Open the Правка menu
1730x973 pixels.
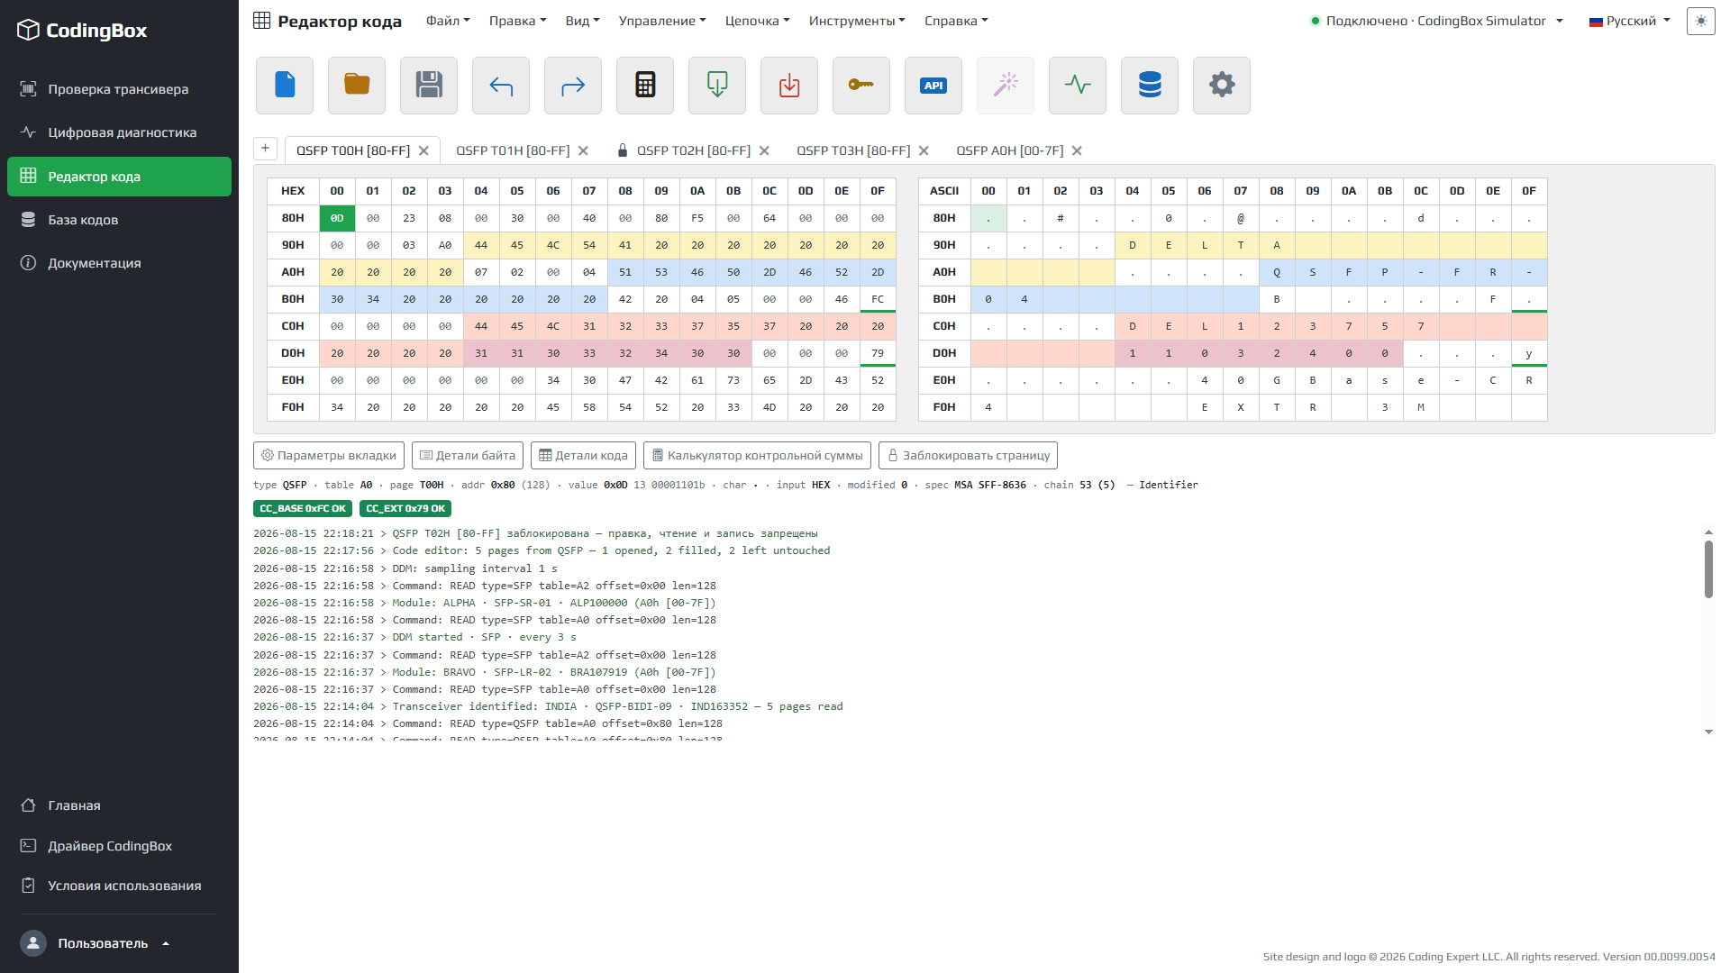tap(517, 21)
